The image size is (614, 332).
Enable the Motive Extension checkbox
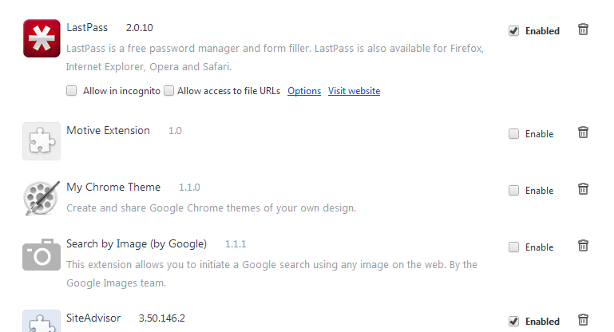click(513, 134)
